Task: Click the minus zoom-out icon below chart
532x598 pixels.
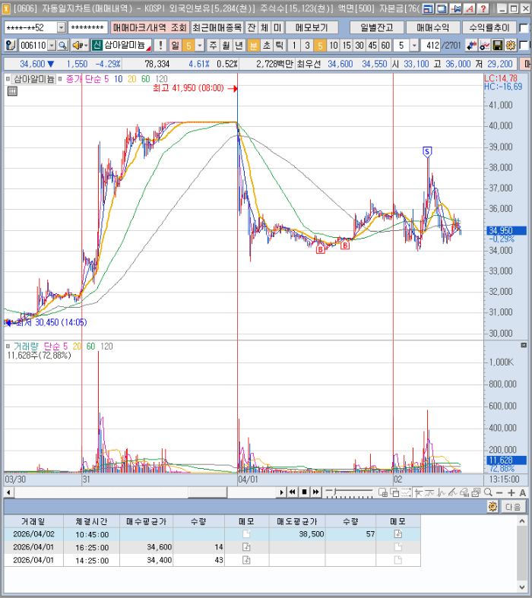Action: click(x=499, y=492)
